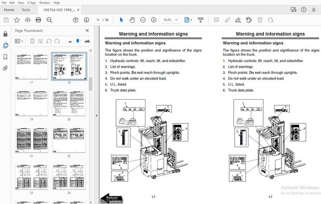Switch to the Tools tab

coord(26,10)
